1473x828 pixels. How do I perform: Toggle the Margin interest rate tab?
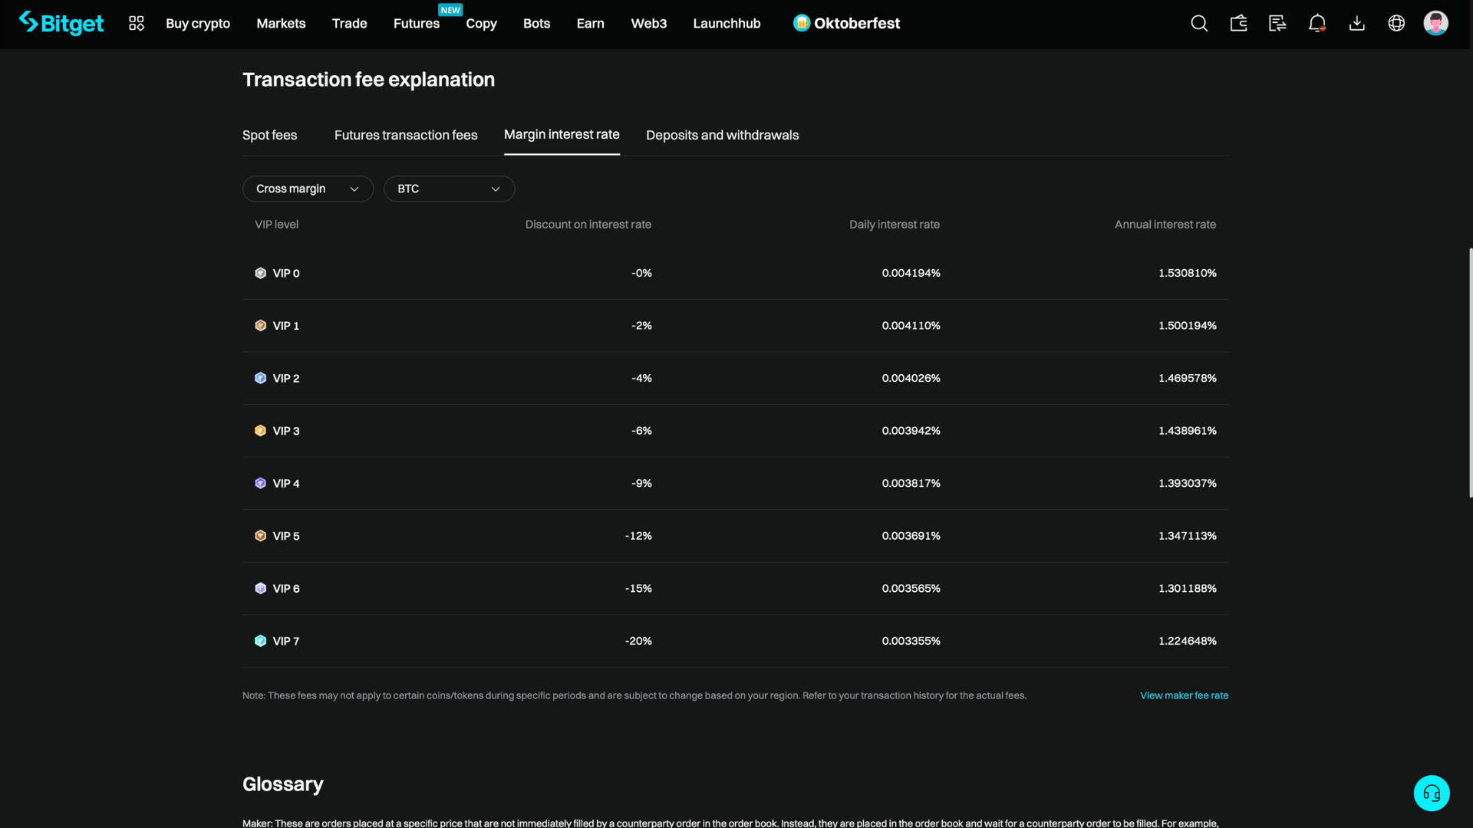[x=562, y=133]
